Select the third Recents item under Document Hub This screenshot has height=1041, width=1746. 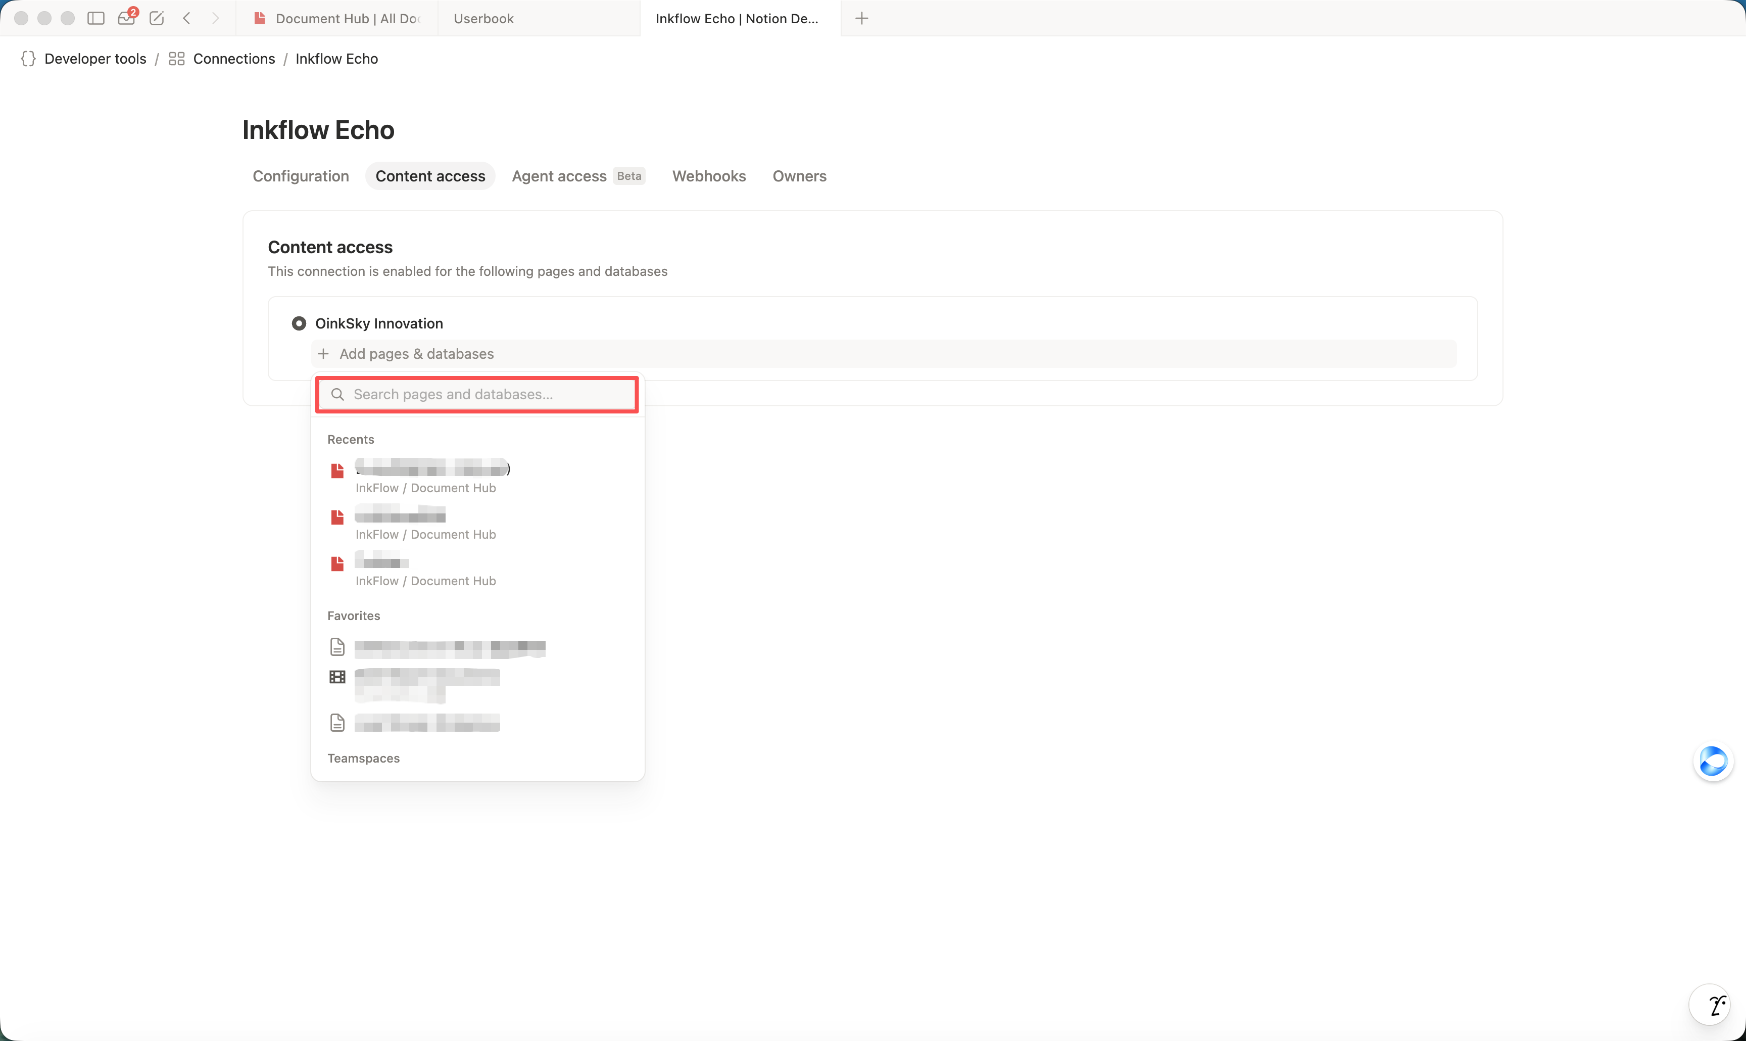pyautogui.click(x=477, y=570)
